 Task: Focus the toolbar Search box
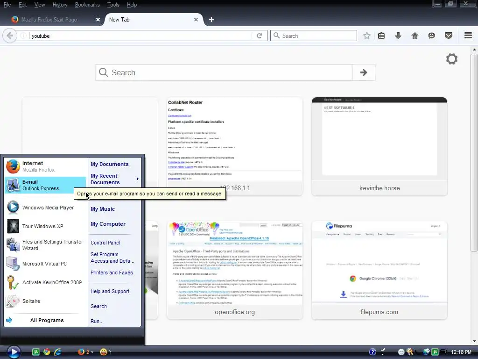(313, 36)
